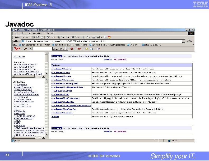This screenshot has width=209, height=161.
Task: Go to the Home page icon
Action: (42, 37)
